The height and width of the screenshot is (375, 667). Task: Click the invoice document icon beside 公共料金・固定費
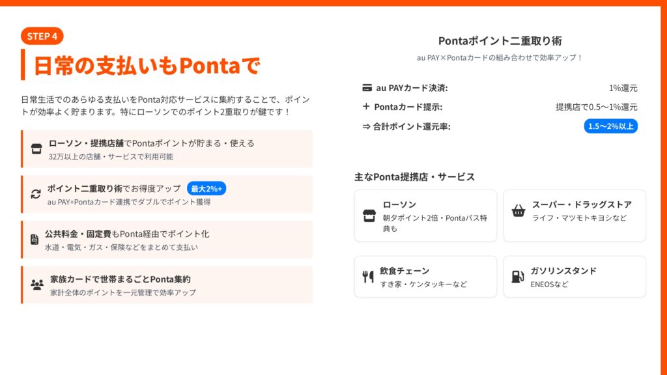35,240
